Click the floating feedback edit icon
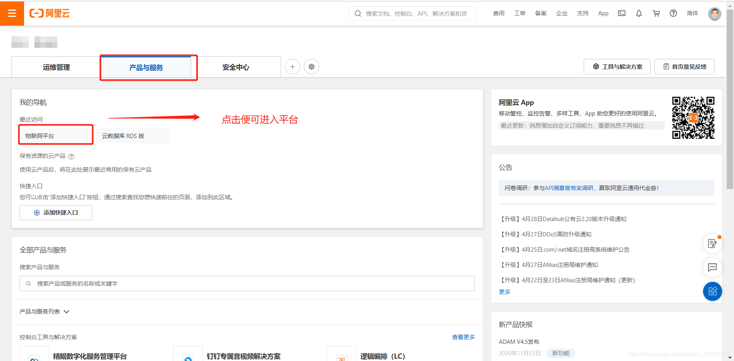 (x=713, y=244)
